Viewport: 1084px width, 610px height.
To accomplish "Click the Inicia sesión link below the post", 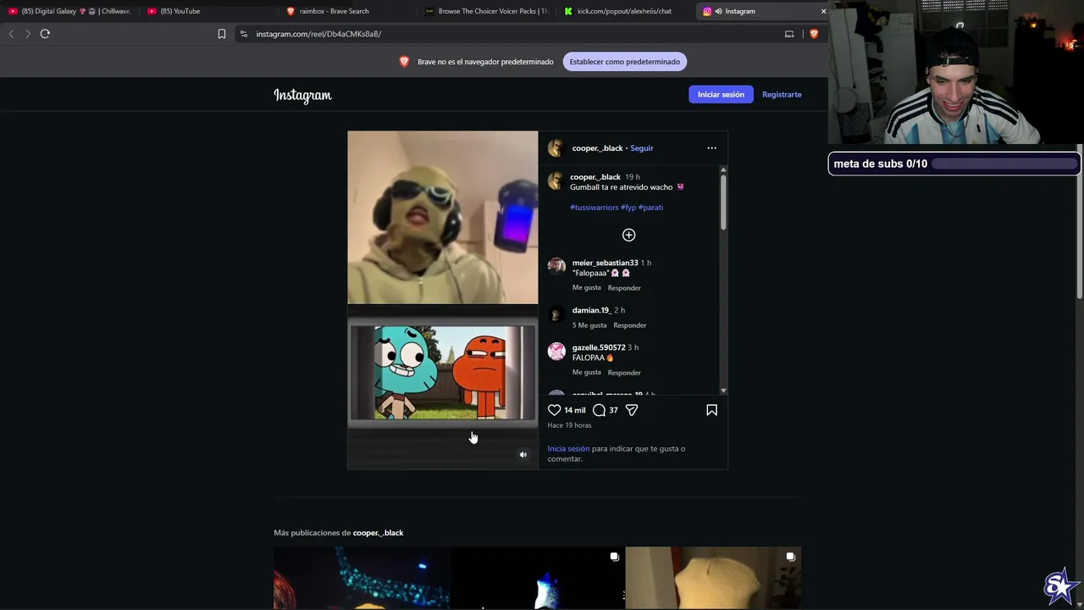I will pyautogui.click(x=568, y=449).
